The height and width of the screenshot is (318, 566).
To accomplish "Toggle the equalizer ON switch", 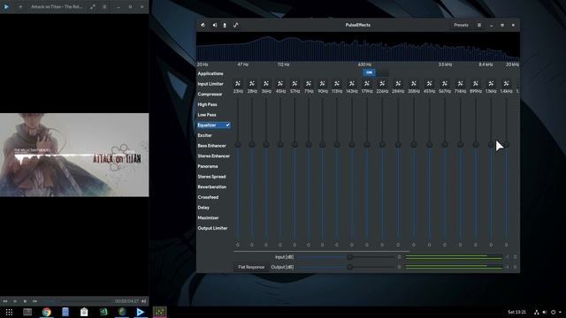I will point(375,72).
